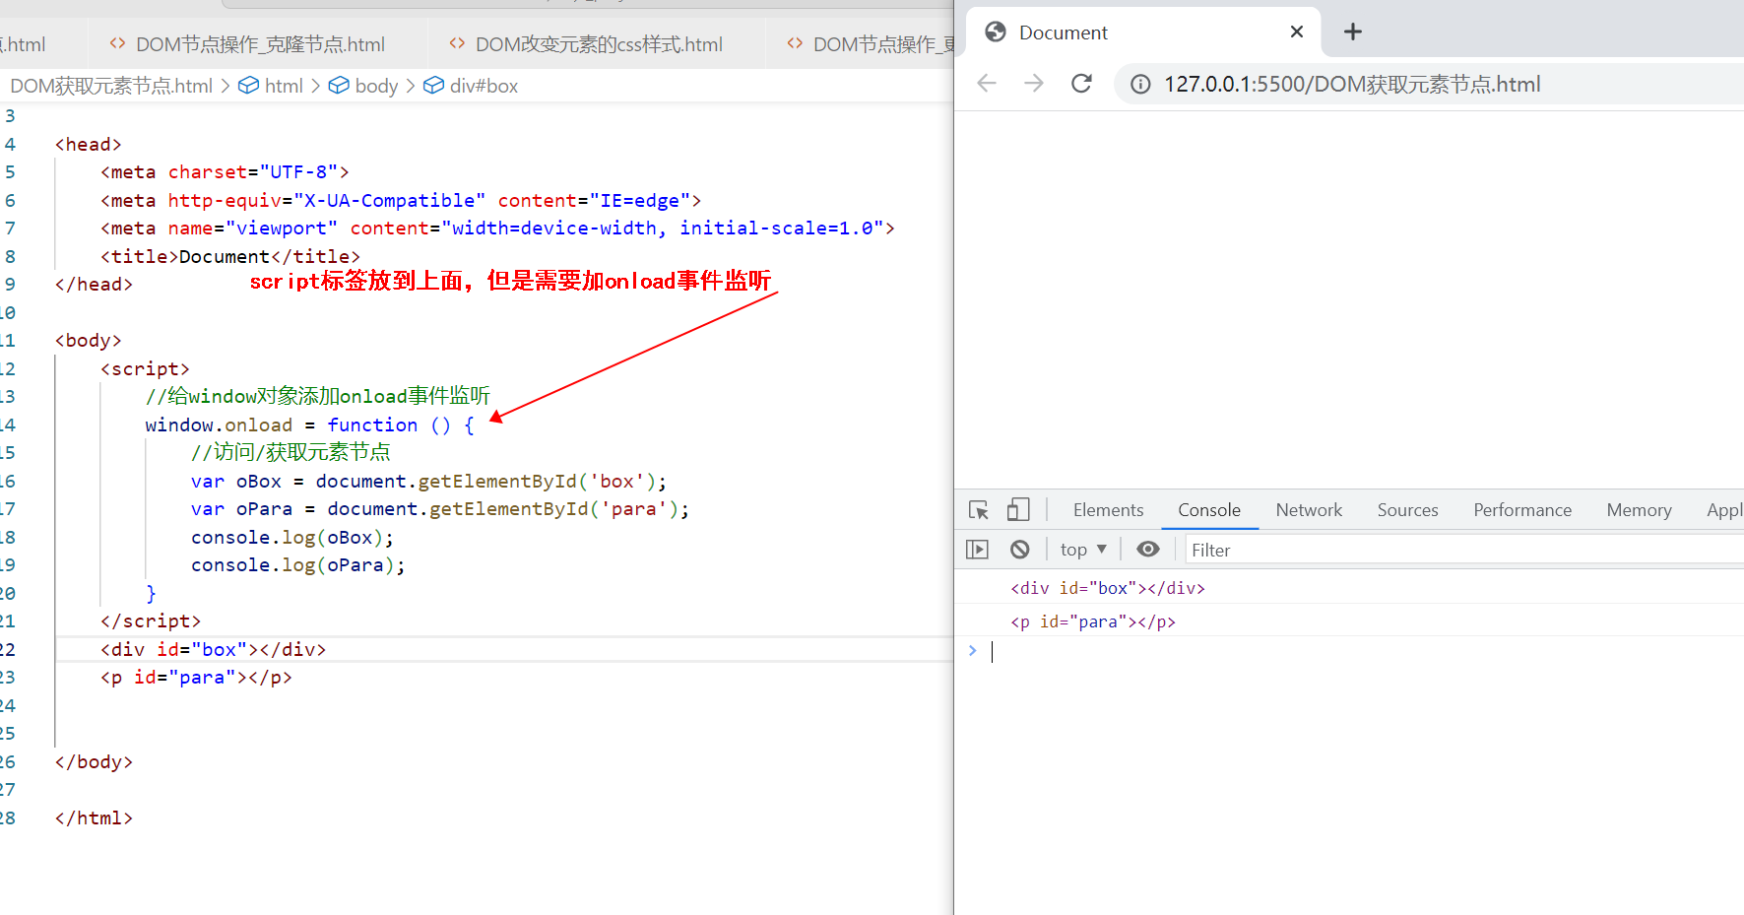Click the globe favicon on Document tab
Image resolution: width=1744 pixels, height=915 pixels.
tap(996, 32)
